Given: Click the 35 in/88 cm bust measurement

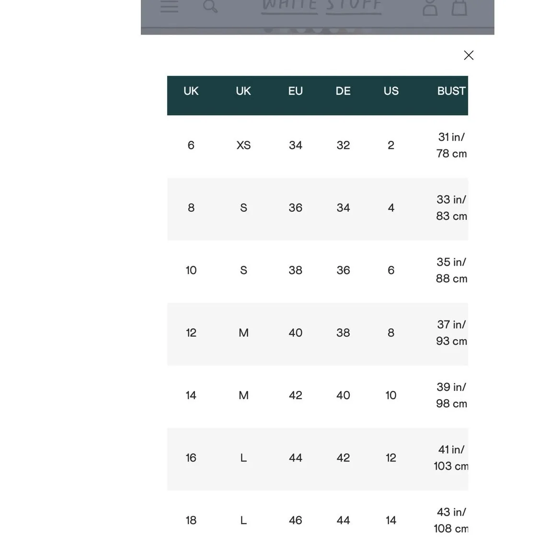Looking at the screenshot, I should [451, 270].
